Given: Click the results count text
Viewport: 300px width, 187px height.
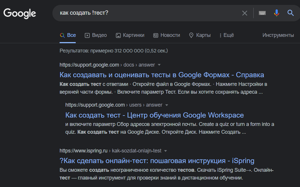Looking at the screenshot, I should pos(114,51).
